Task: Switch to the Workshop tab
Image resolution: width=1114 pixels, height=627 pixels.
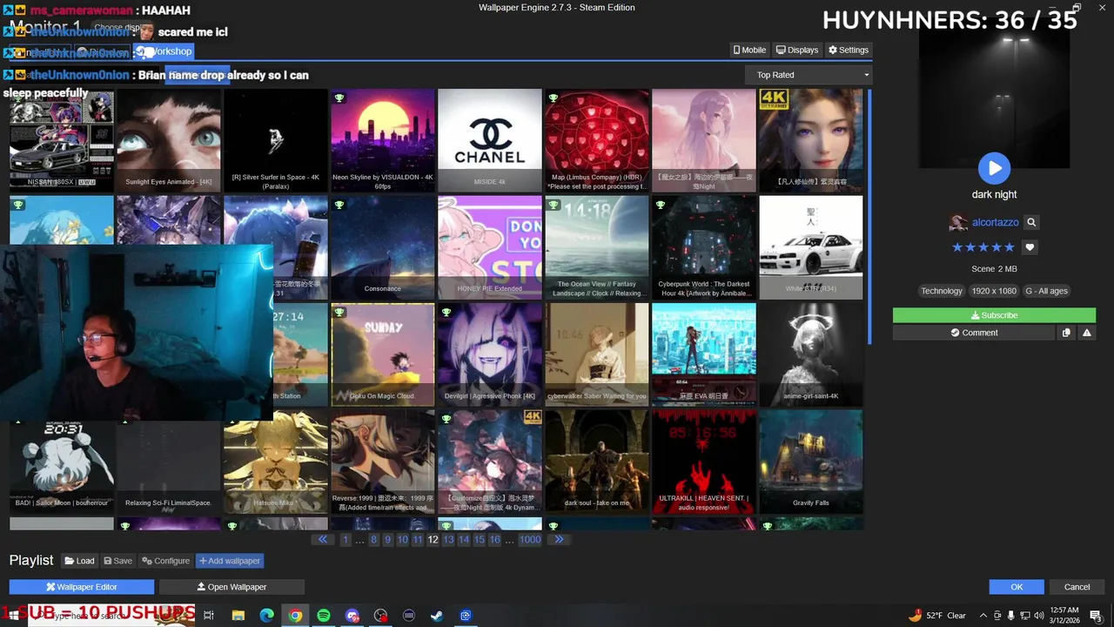Action: [165, 51]
